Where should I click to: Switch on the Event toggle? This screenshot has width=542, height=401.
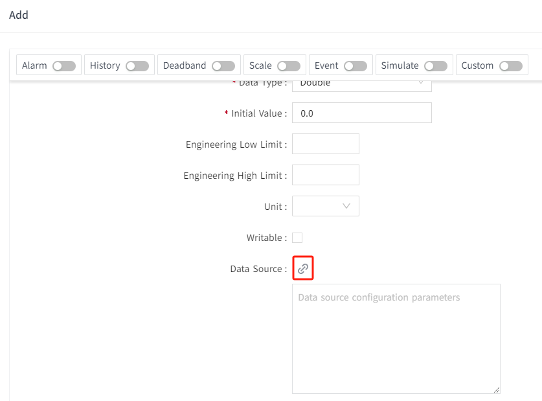point(356,66)
